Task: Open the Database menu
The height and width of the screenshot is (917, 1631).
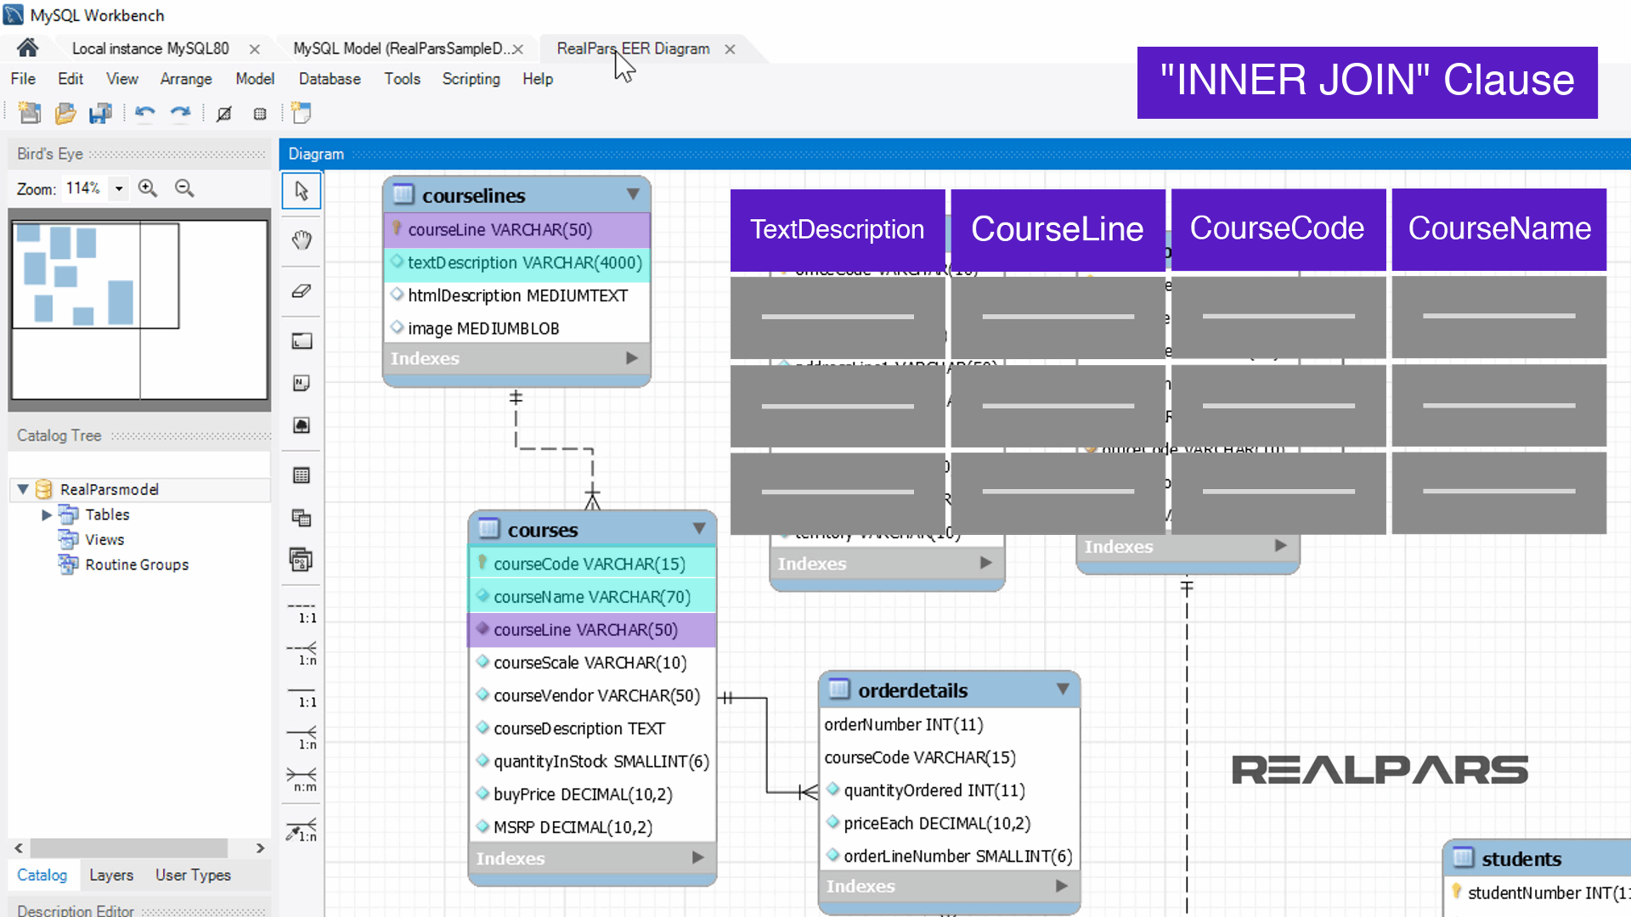Action: [329, 79]
